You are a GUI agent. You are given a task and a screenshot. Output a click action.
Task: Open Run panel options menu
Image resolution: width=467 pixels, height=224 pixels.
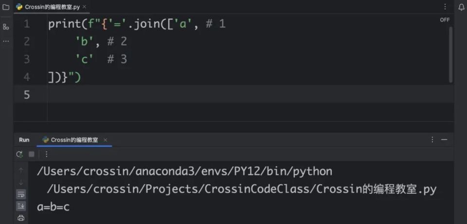[432, 139]
